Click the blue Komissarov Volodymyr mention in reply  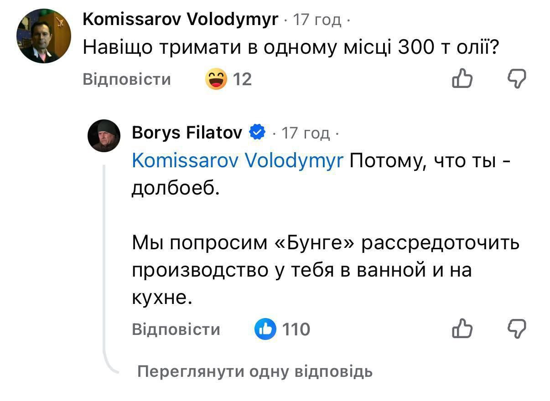[237, 160]
